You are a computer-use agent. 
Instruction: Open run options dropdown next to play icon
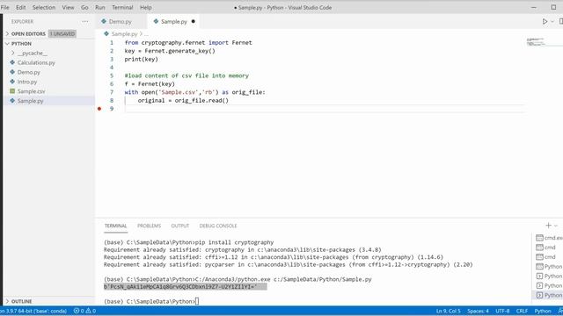coord(552,22)
